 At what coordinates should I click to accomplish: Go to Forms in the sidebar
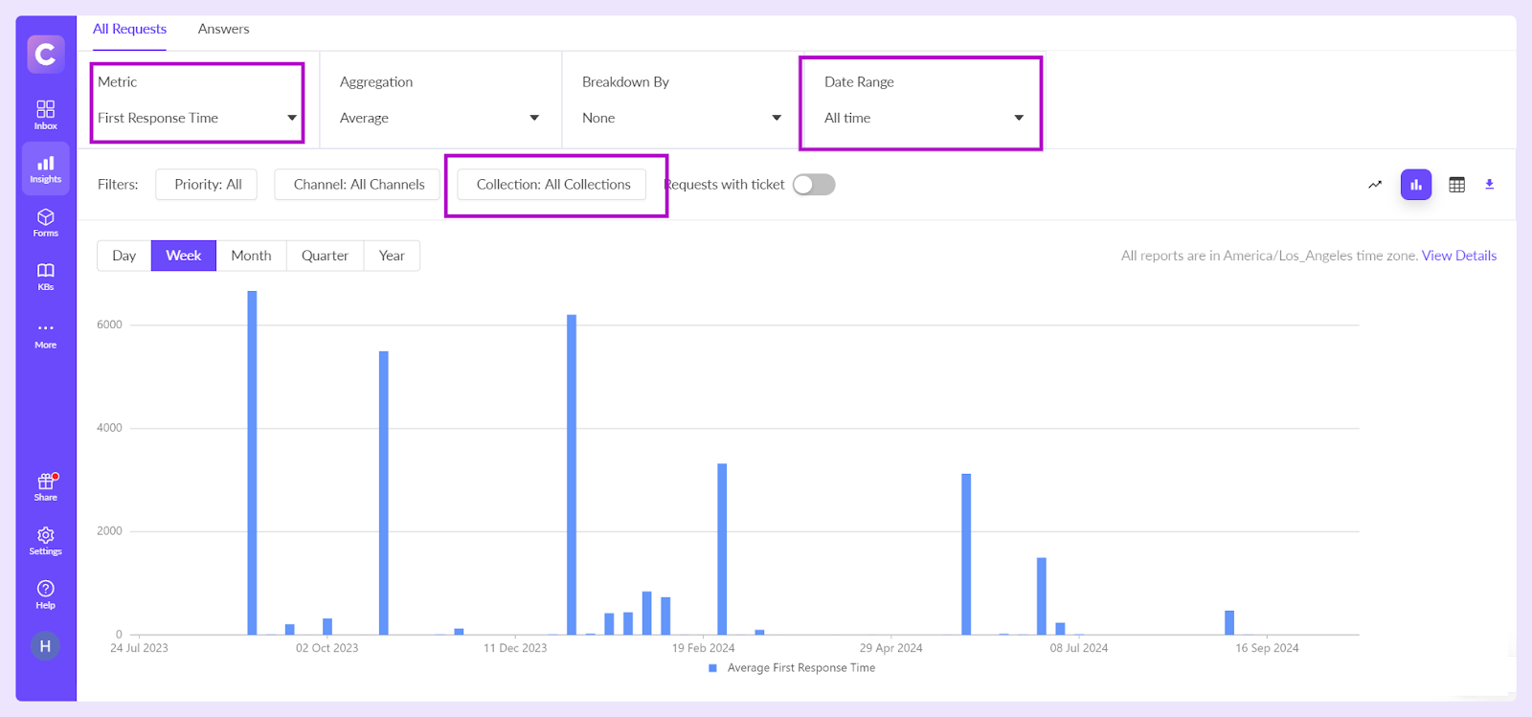[46, 222]
